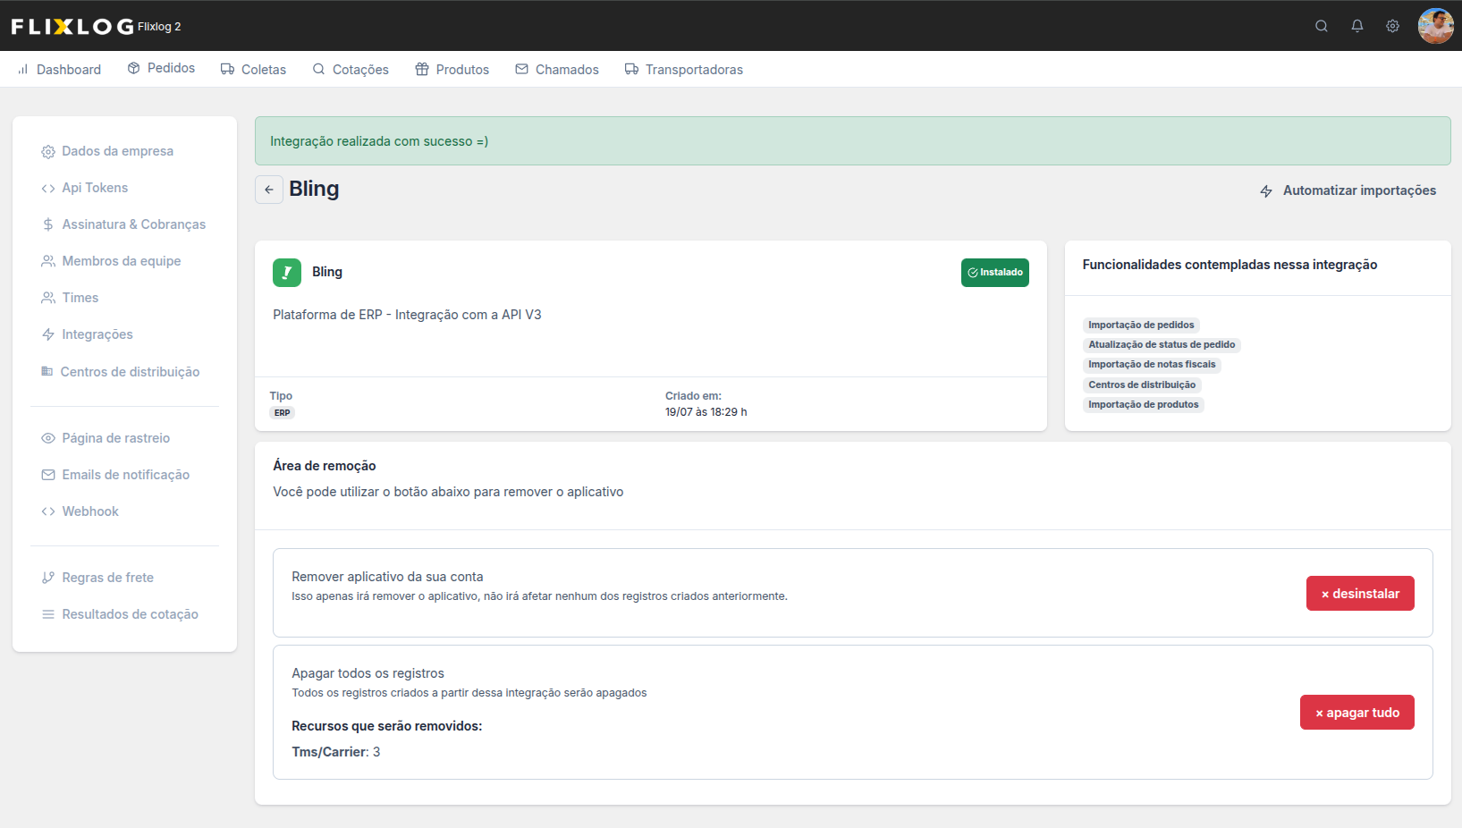Switch to Coletas tab
1462x828 pixels.
click(253, 70)
